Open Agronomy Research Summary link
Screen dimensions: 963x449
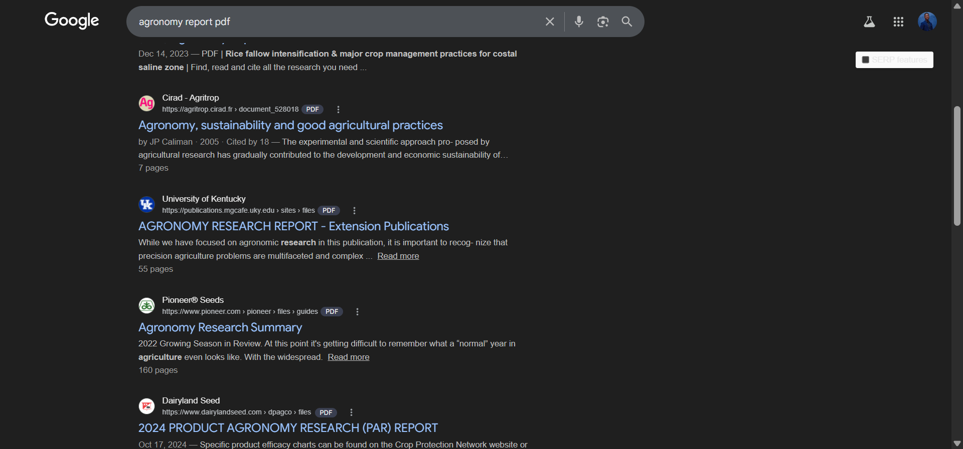pos(220,327)
